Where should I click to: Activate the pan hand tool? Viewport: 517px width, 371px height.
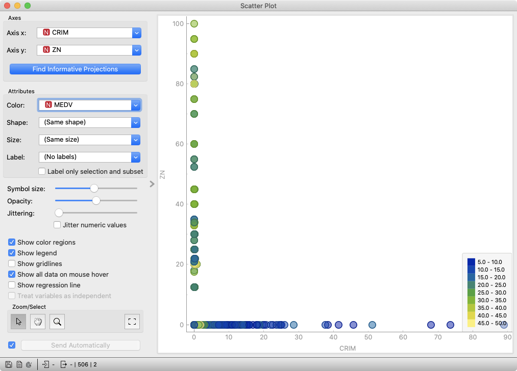(37, 322)
